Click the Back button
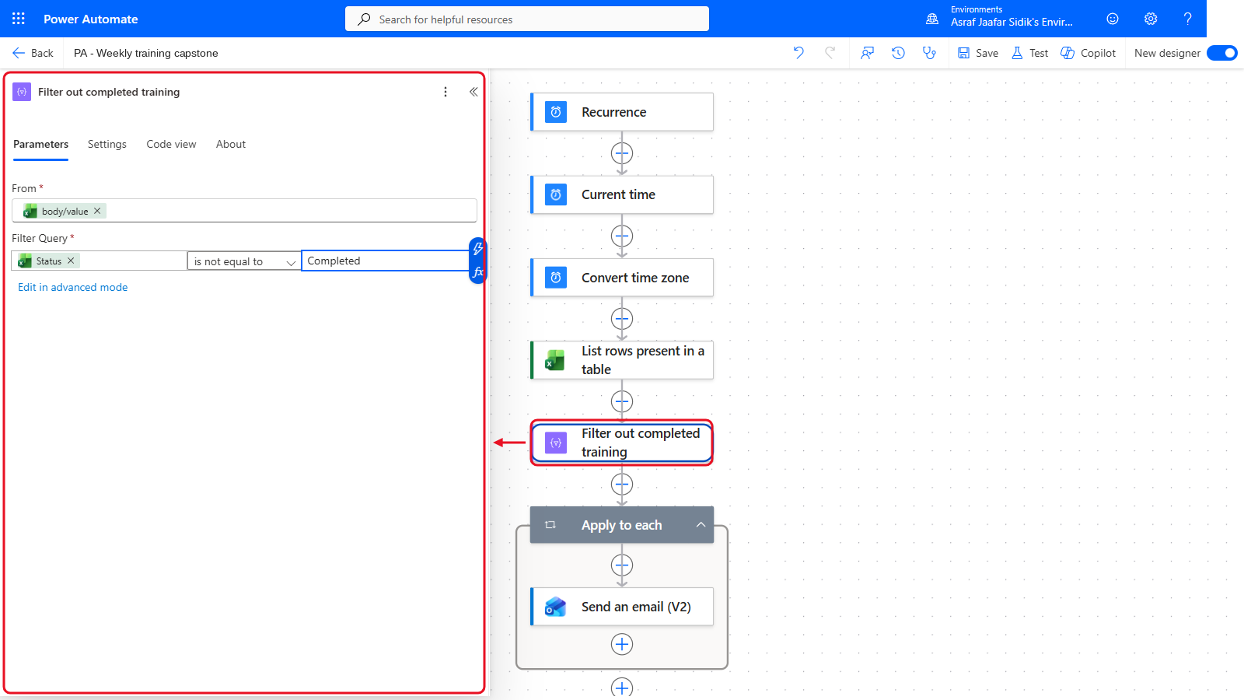Screen dimensions: 1244x700 [33, 53]
